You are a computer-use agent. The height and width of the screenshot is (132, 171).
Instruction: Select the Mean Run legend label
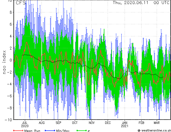[32, 130]
